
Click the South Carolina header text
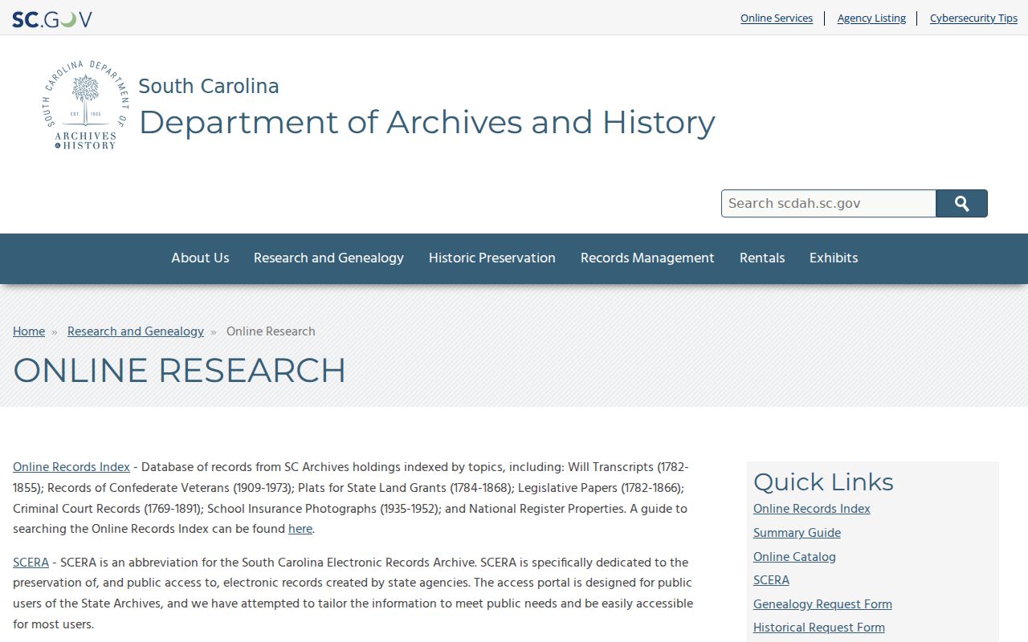(209, 86)
